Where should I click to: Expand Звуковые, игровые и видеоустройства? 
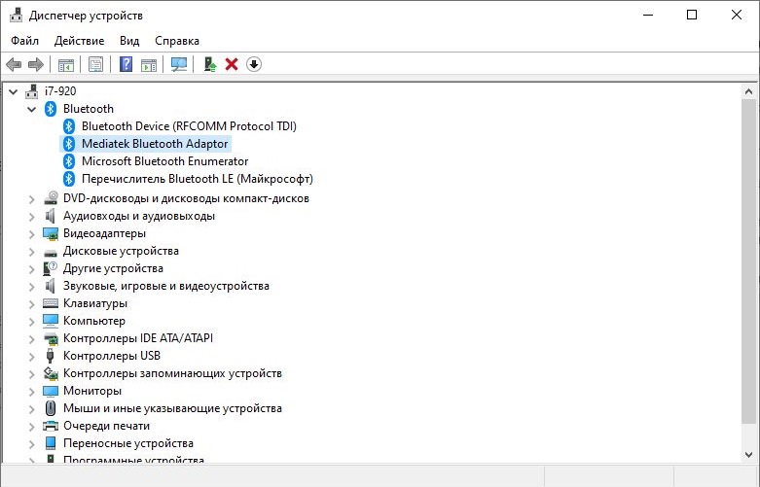[31, 287]
